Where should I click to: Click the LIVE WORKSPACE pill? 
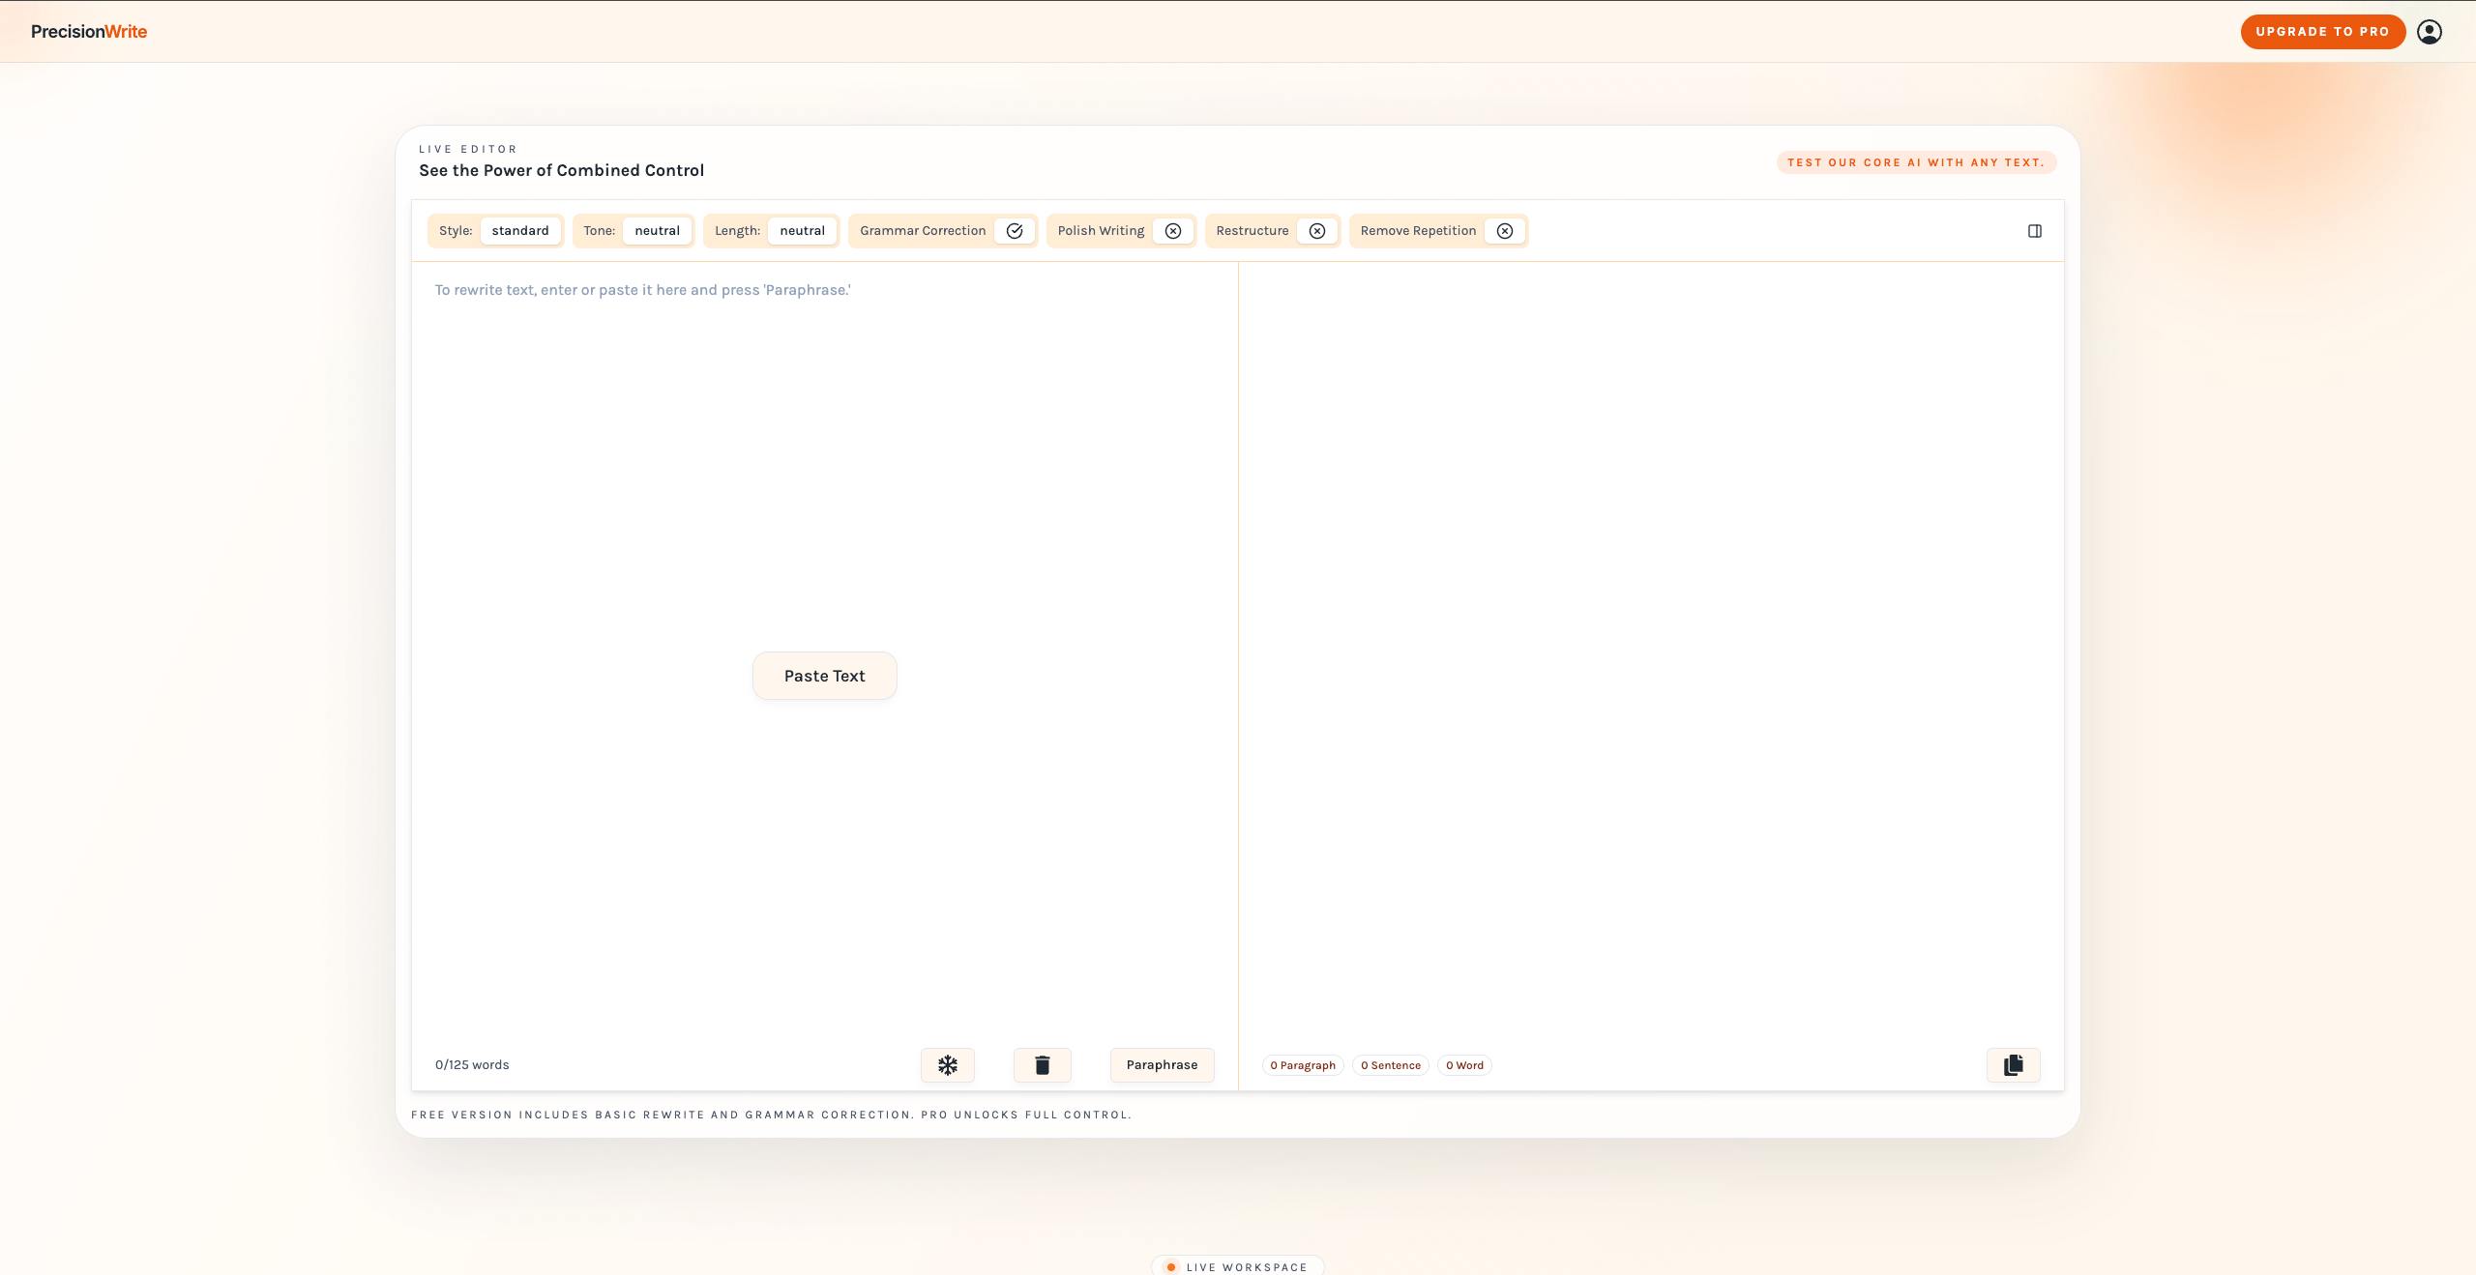1237,1266
